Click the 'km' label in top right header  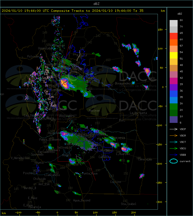[x=163, y=11]
